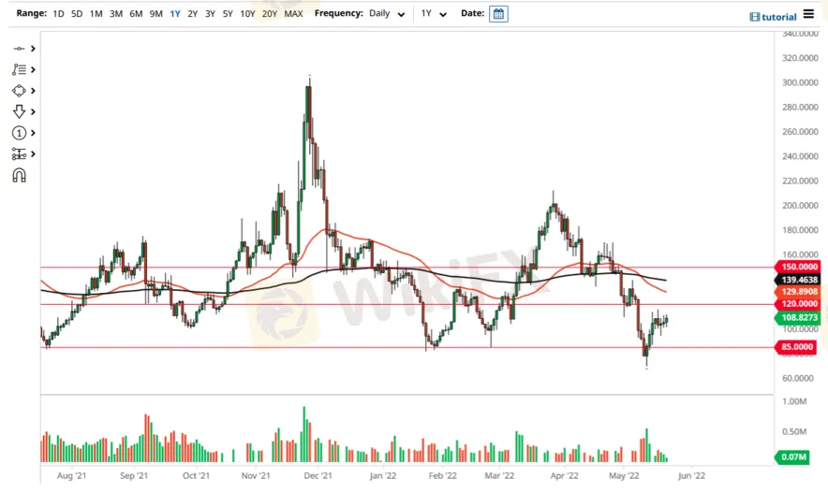828x493 pixels.
Task: Select the 1Y range option
Action: point(175,14)
